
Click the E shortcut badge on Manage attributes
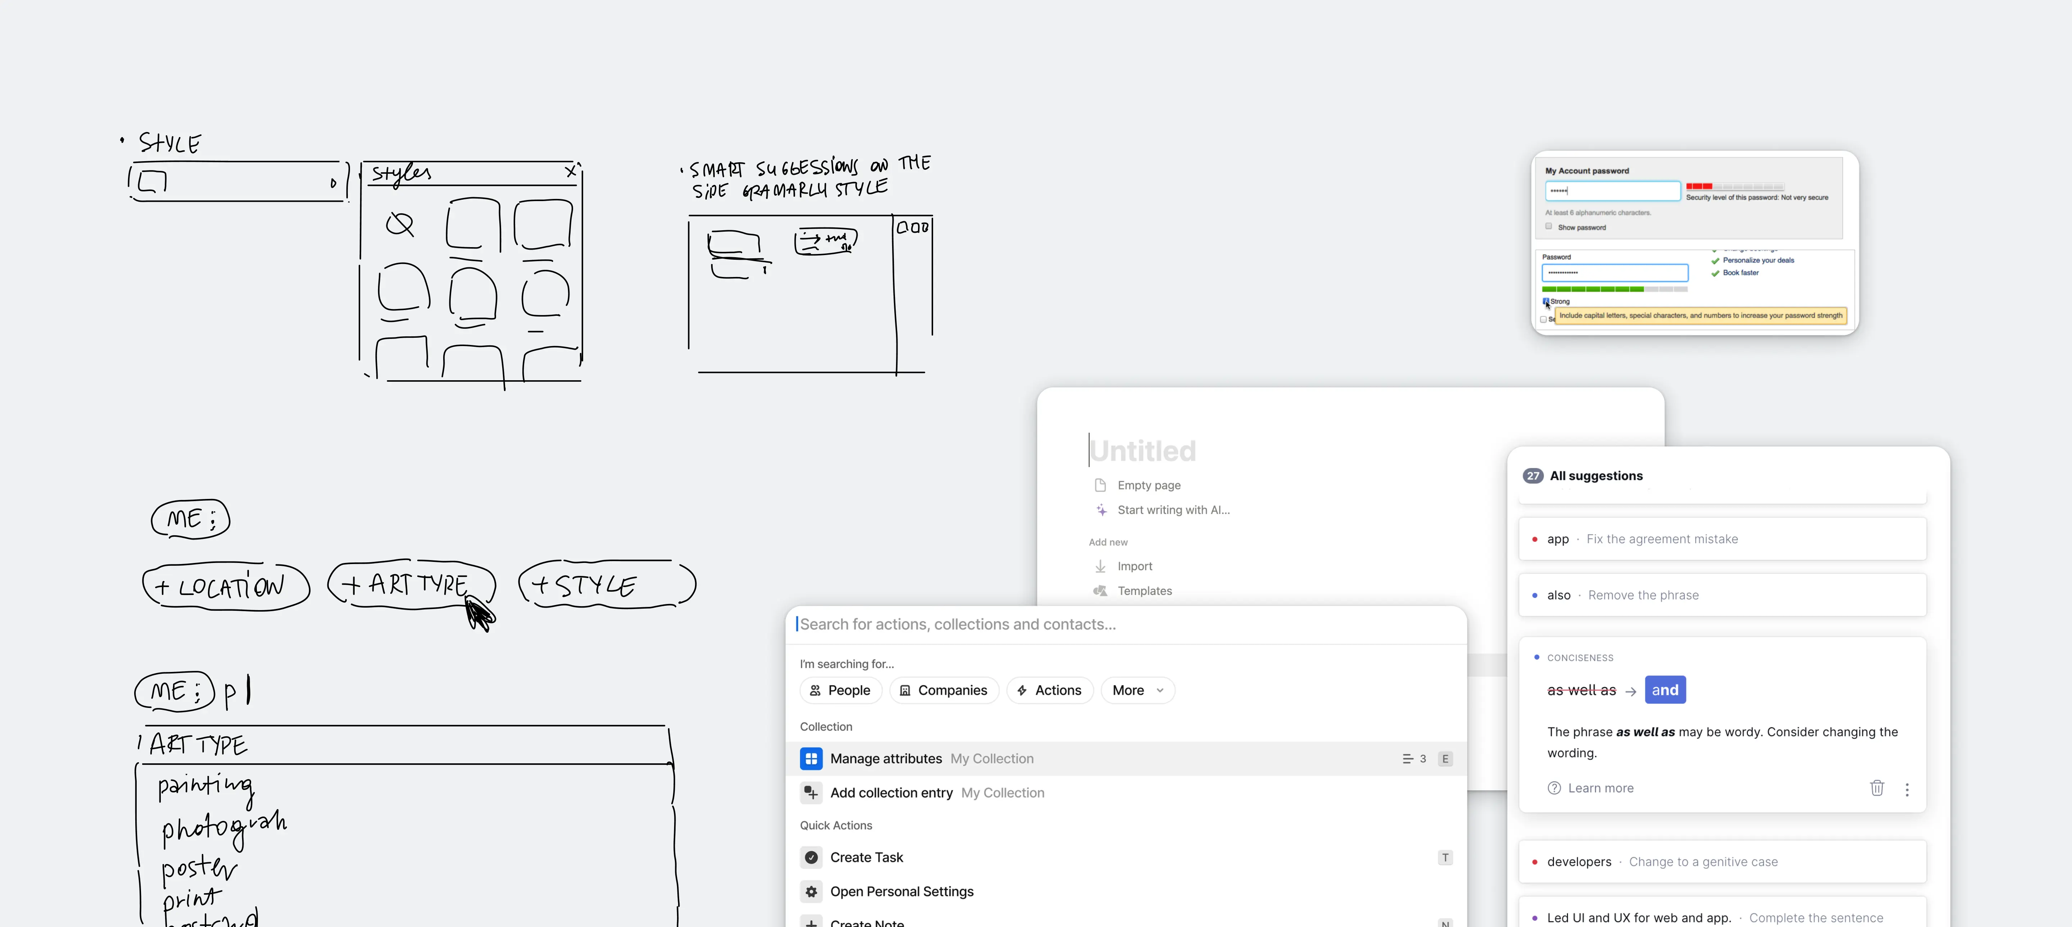pos(1445,759)
